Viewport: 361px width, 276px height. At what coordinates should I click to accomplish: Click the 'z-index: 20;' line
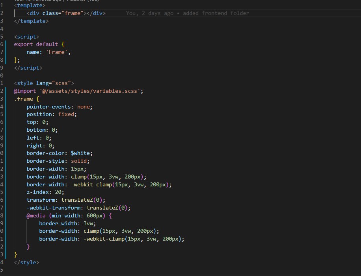point(45,192)
